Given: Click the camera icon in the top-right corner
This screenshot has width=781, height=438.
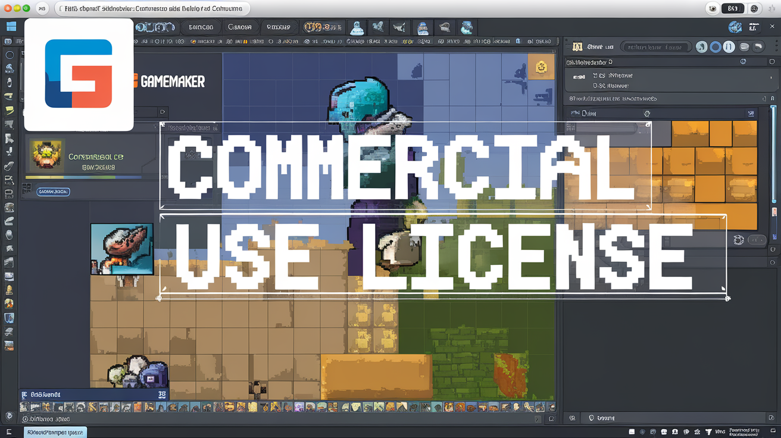Looking at the screenshot, I should click(x=712, y=8).
